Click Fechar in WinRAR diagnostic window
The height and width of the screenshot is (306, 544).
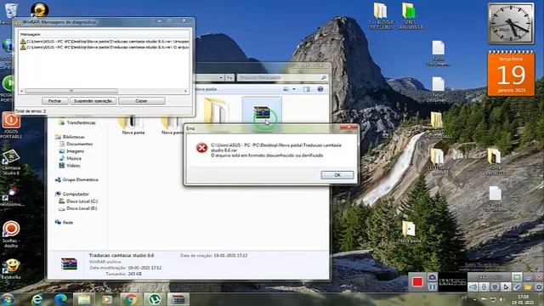[54, 100]
